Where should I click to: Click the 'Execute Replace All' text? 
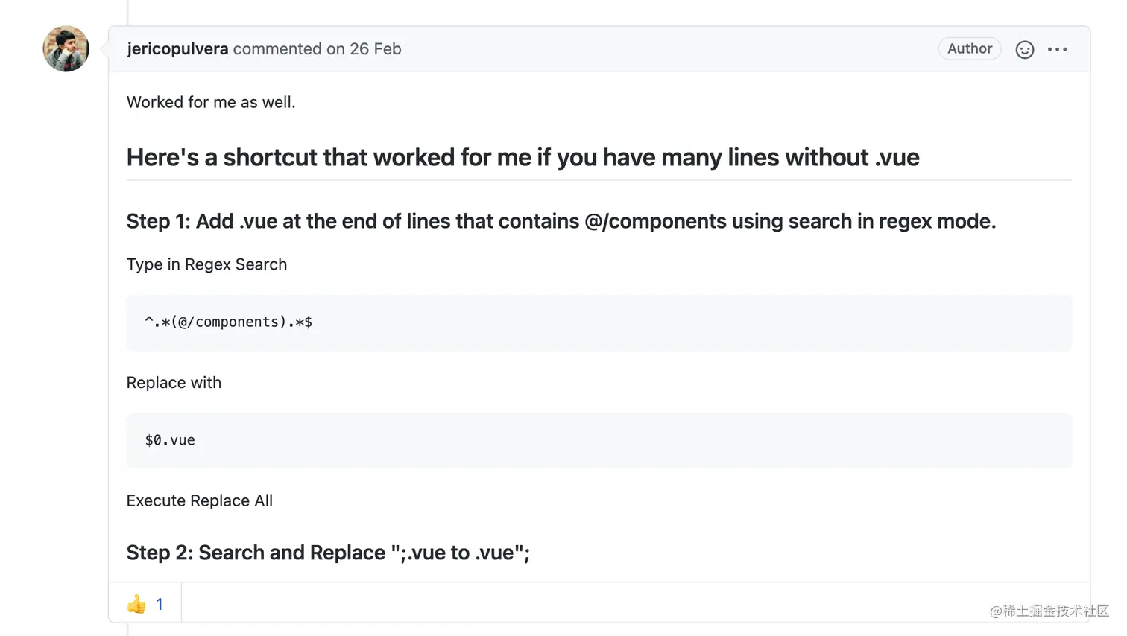pos(200,500)
